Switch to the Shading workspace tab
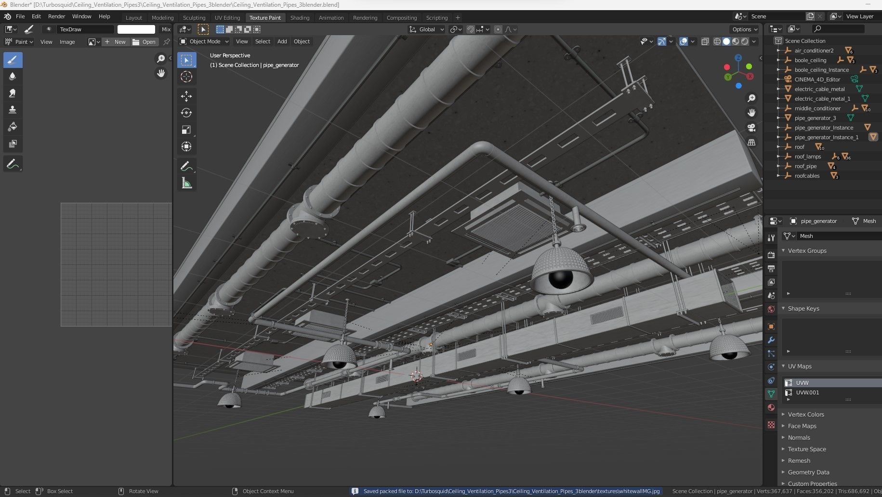 (300, 18)
